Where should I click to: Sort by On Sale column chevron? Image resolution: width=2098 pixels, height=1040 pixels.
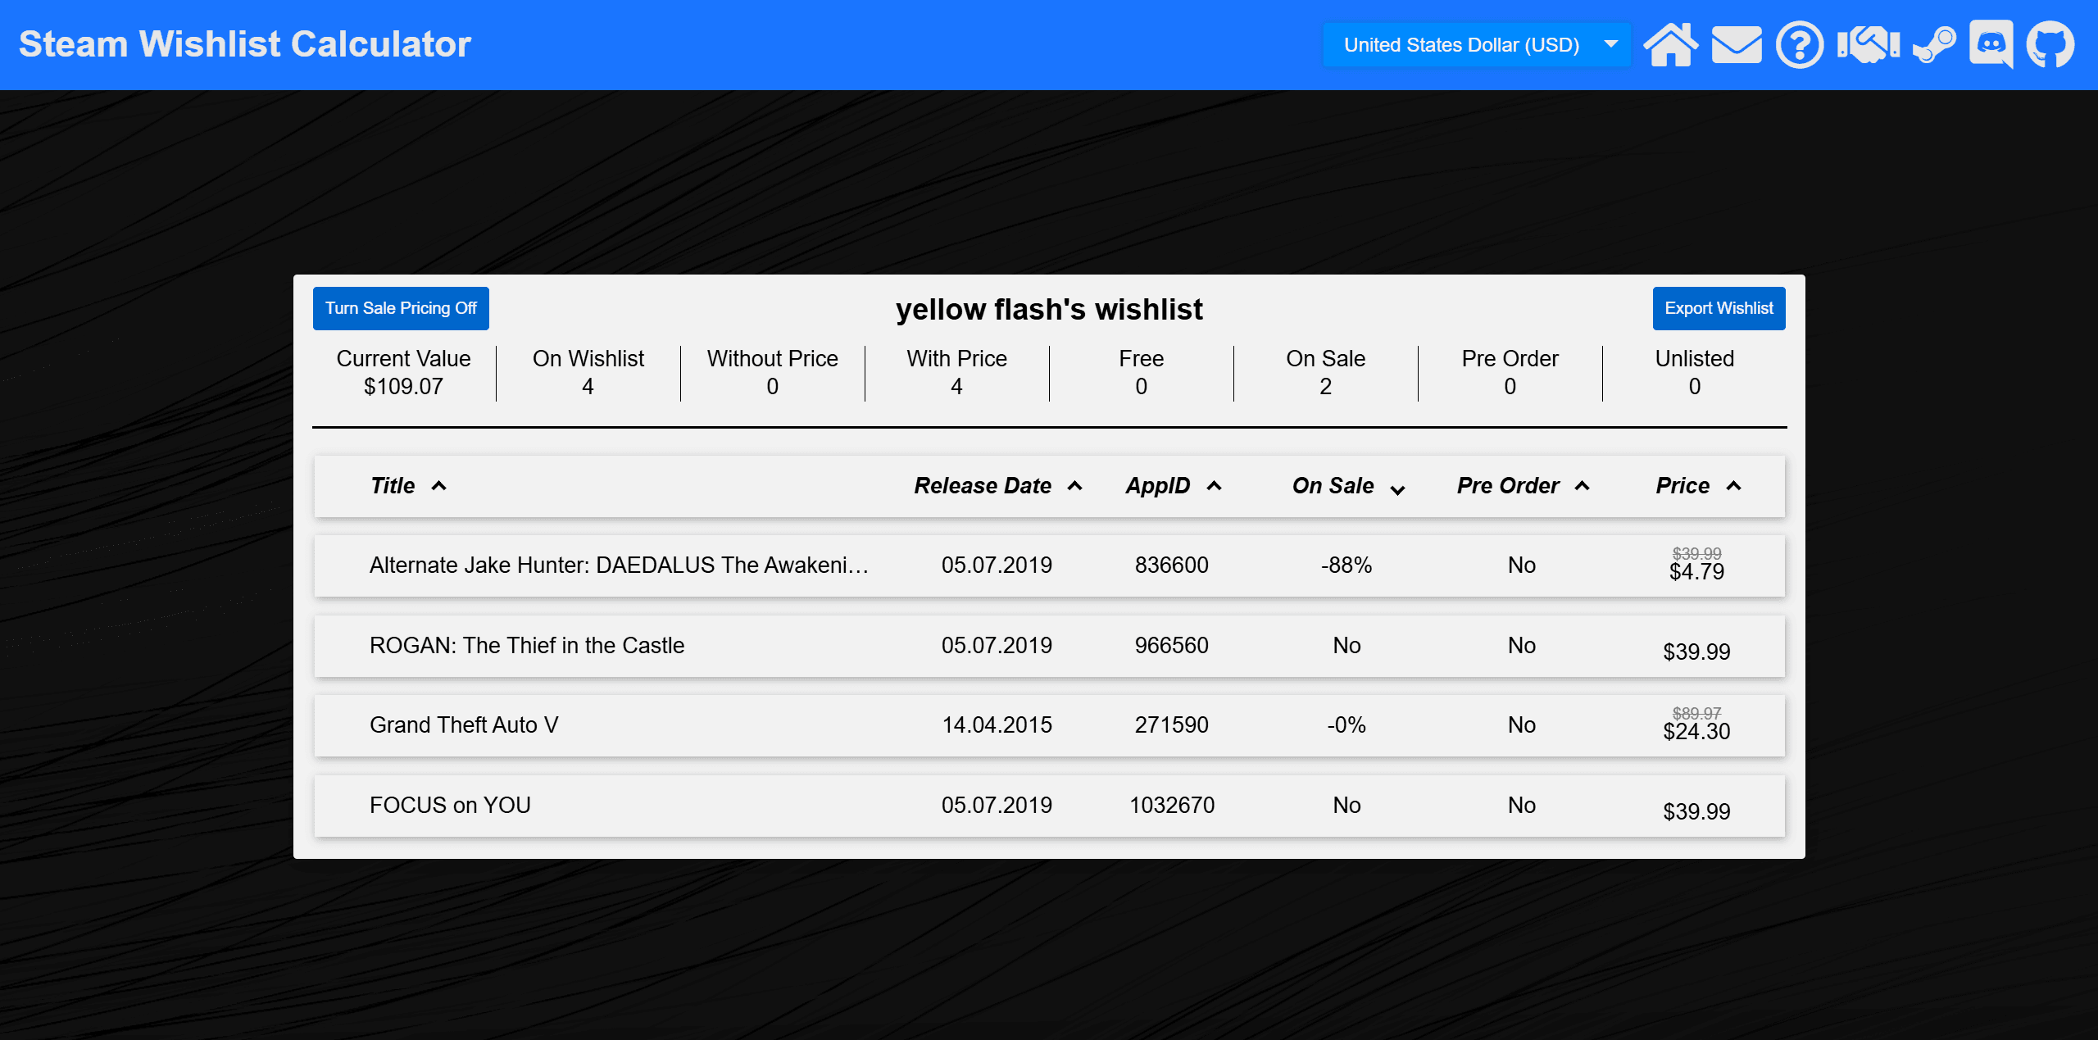coord(1397,489)
